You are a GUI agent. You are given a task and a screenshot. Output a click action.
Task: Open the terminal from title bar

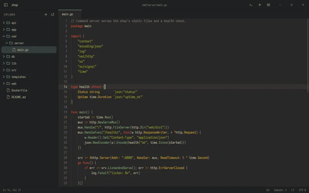click(x=251, y=5)
